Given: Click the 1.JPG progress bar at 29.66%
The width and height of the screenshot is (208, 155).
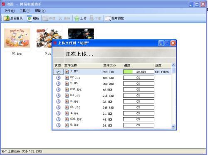Looking at the screenshot, I should tap(139, 71).
